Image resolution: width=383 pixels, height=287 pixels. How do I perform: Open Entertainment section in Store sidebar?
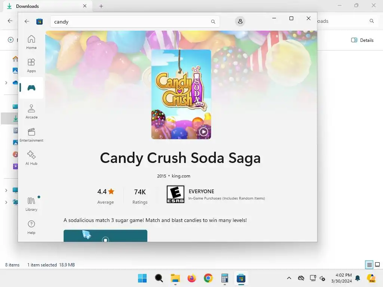[x=31, y=135]
